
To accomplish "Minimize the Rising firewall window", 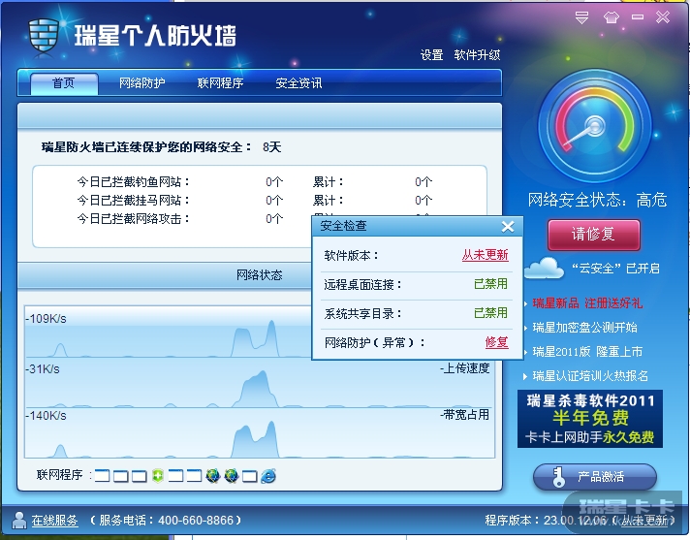I will 638,17.
